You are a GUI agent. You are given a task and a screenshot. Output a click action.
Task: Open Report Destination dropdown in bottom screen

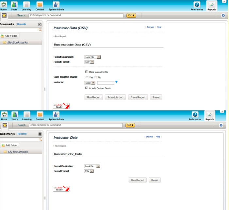92,166
